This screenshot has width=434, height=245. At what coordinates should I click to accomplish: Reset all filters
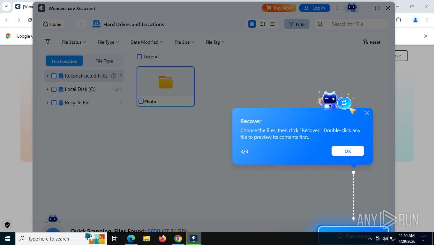pos(371,42)
